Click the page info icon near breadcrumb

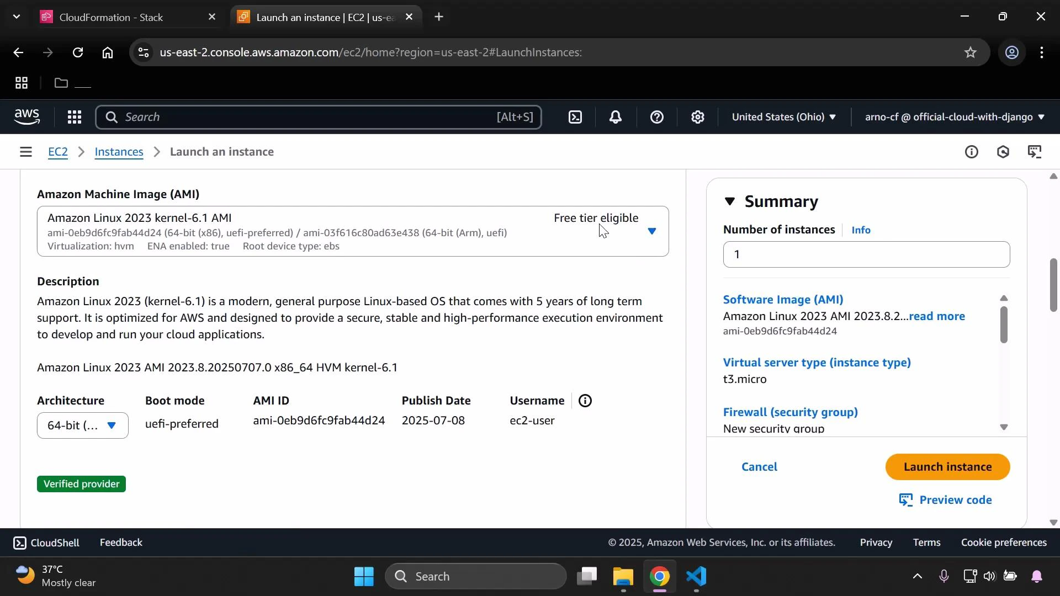pyautogui.click(x=972, y=152)
